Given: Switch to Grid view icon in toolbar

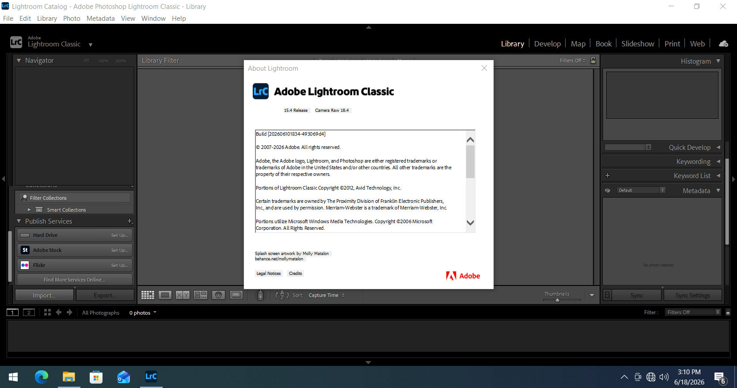Looking at the screenshot, I should point(148,295).
